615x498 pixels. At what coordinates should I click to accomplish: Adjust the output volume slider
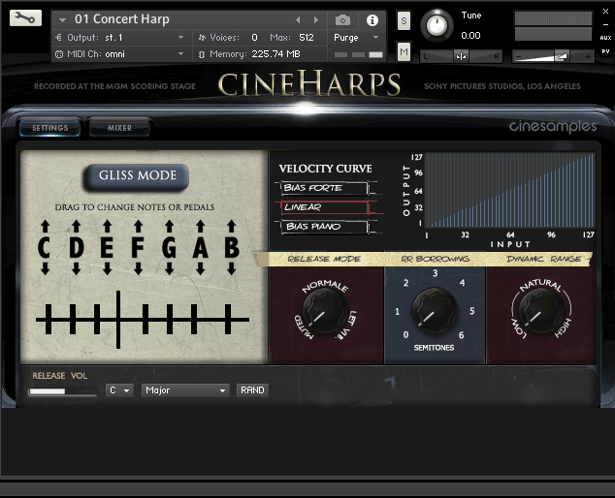click(554, 57)
